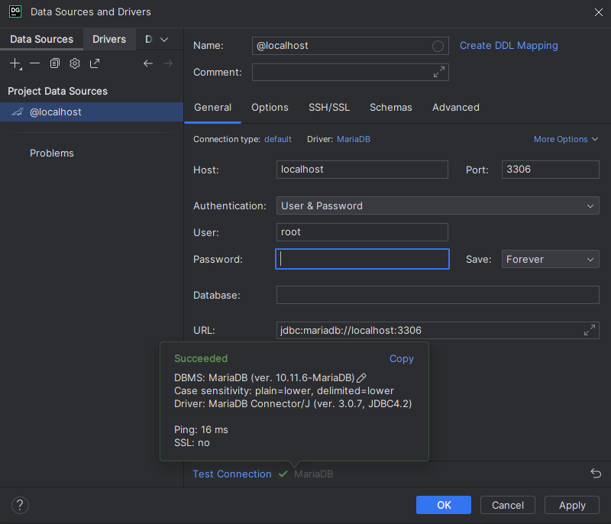
Task: Select @localhost in Project Data Sources
Action: [x=92, y=112]
